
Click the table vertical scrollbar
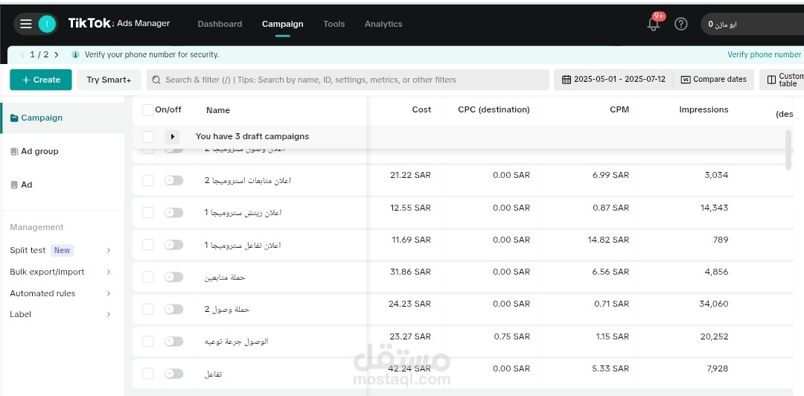788,150
